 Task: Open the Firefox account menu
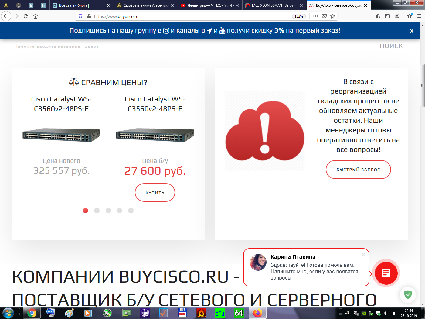click(x=397, y=16)
